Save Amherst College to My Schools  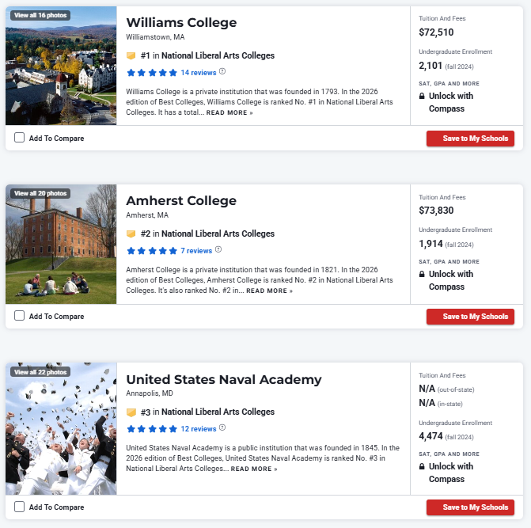click(470, 317)
